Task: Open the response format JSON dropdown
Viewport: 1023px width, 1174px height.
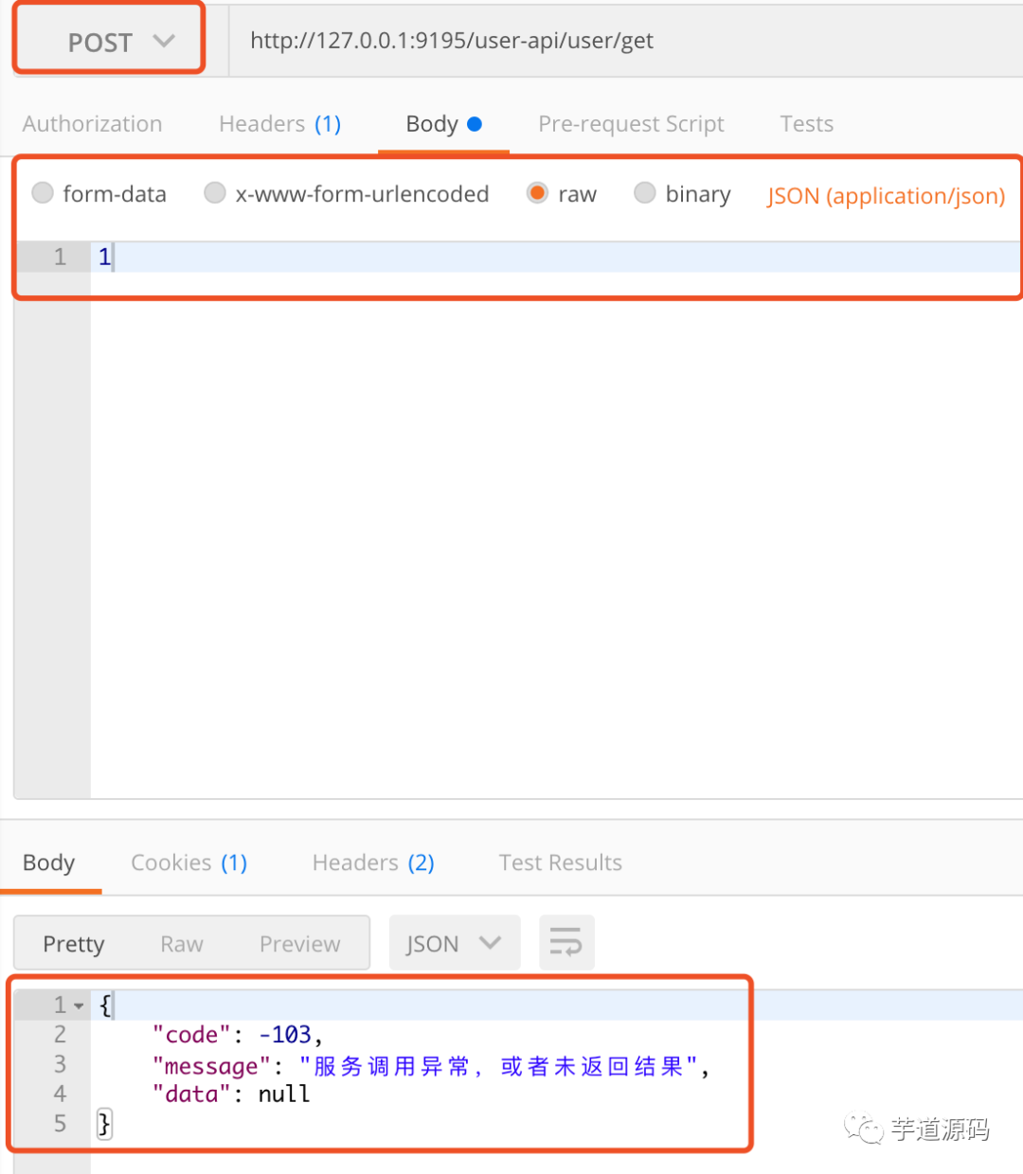Action: [x=455, y=943]
